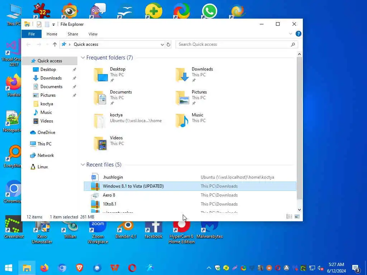
Task: Open Revo Uninstaller desktop shortcut
Action: (x=42, y=233)
